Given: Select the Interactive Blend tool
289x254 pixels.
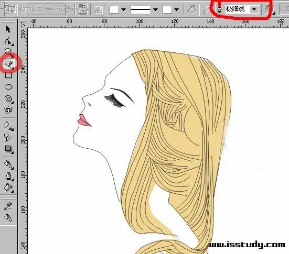Looking at the screenshot, I should pos(8,126).
